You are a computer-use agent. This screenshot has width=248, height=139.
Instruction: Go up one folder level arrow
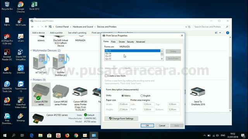pyautogui.click(x=46, y=27)
